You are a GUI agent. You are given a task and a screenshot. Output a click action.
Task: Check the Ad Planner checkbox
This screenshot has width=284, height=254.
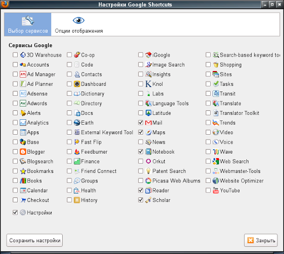click(x=15, y=84)
